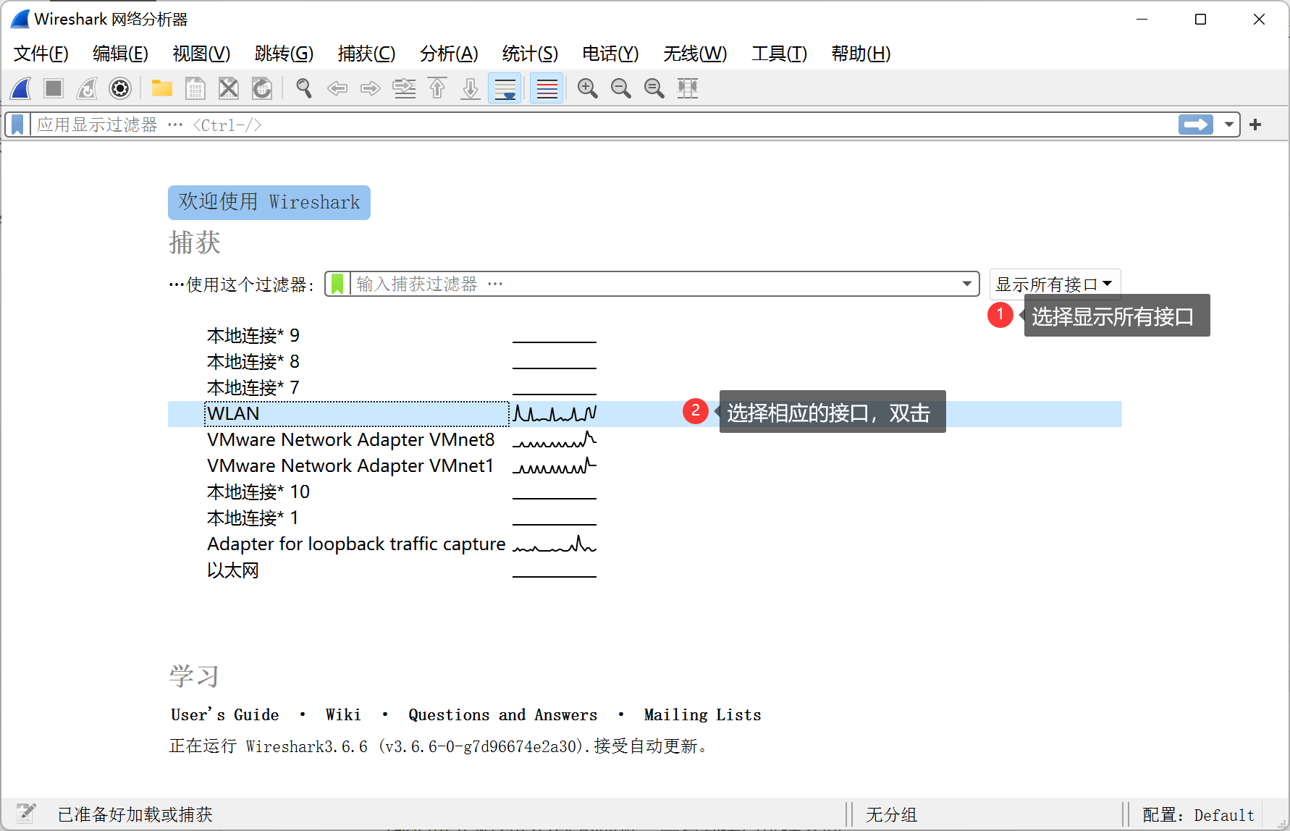Click the 配置: Default profile in status bar

point(1198,815)
